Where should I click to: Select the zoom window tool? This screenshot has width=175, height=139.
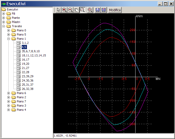82,10
